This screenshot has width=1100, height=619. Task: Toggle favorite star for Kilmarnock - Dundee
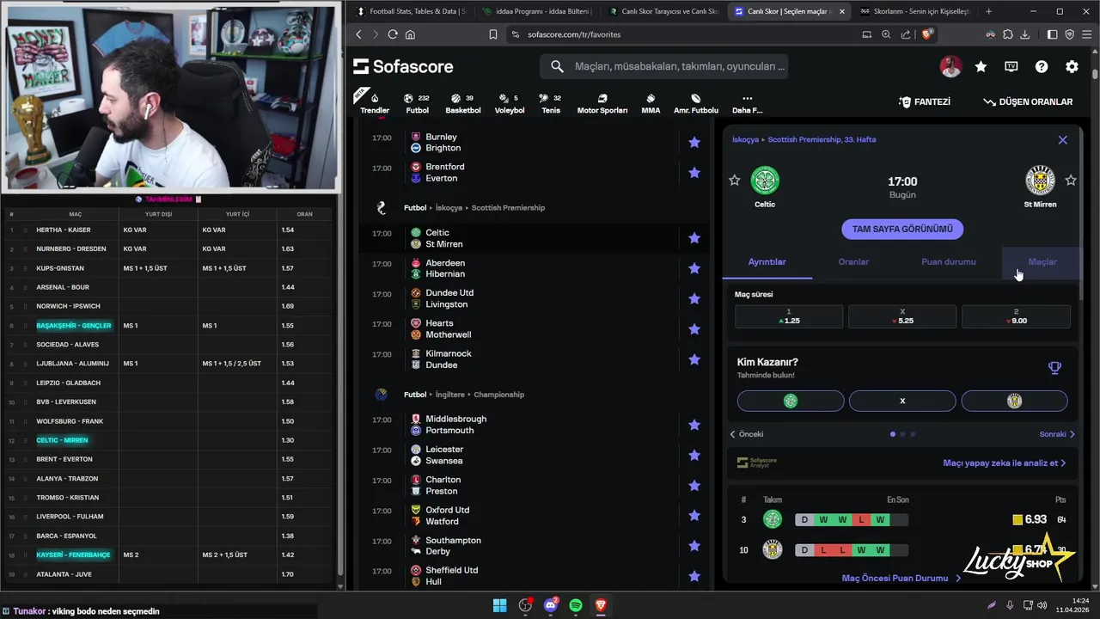point(694,359)
